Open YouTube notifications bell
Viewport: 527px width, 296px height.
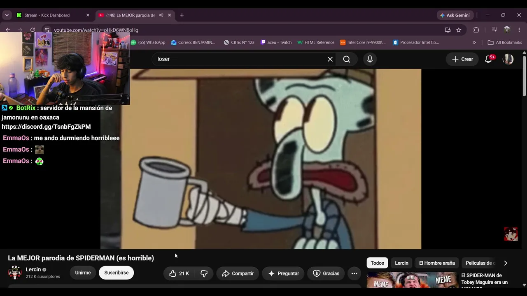(x=489, y=59)
